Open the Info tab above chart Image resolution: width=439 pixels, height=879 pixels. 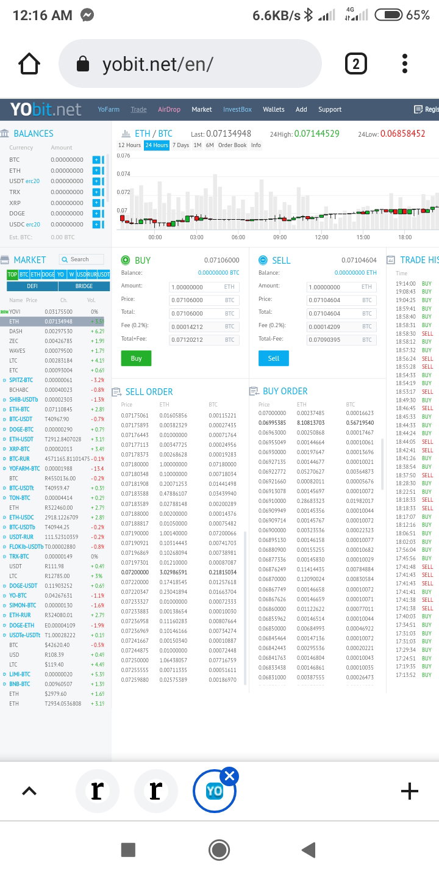[x=256, y=145]
